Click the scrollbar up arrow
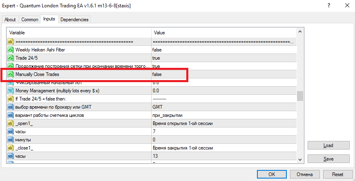Screen dimensions: 355x181 pos(300,32)
